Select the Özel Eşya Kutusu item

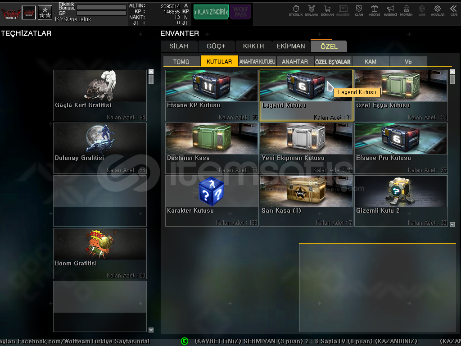click(x=401, y=96)
